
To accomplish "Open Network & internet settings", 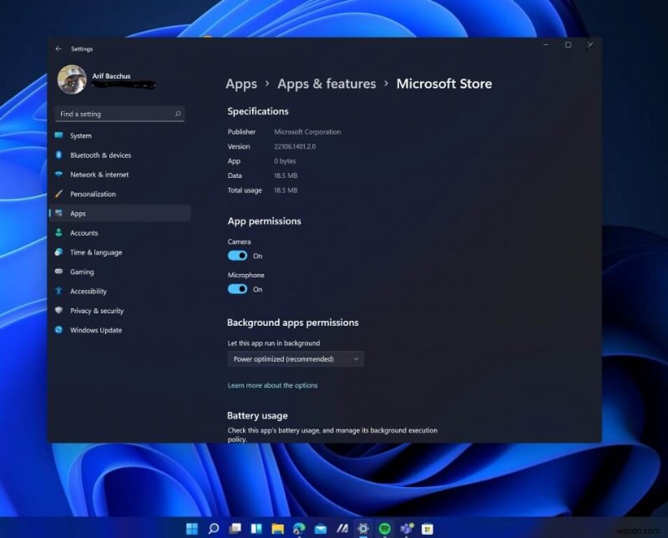I will (97, 175).
